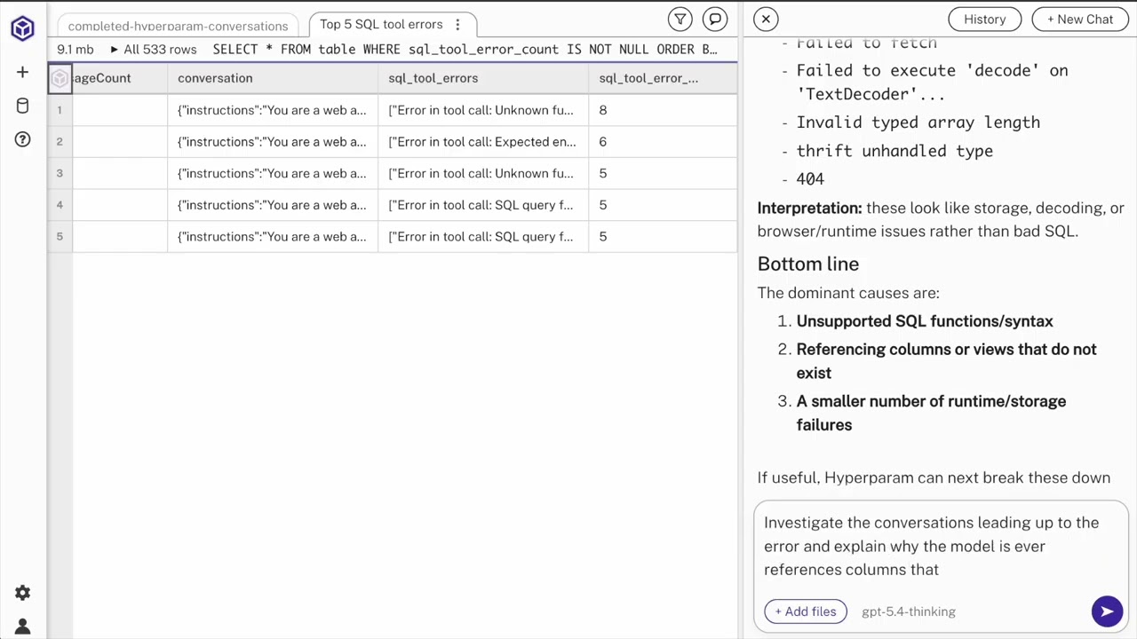Click the 'Bottom line' heading
Image resolution: width=1137 pixels, height=639 pixels.
808,264
